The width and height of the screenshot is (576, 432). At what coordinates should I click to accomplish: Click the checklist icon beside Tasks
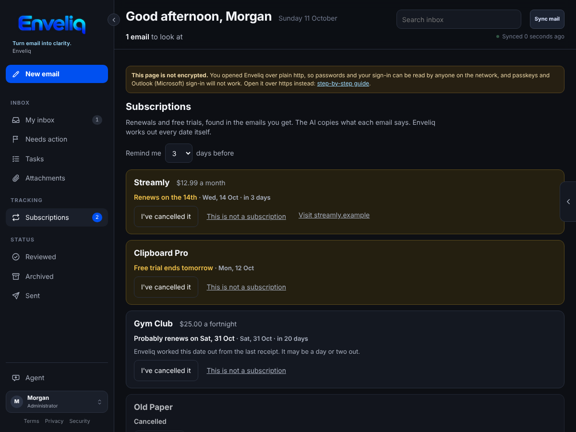pyautogui.click(x=16, y=159)
